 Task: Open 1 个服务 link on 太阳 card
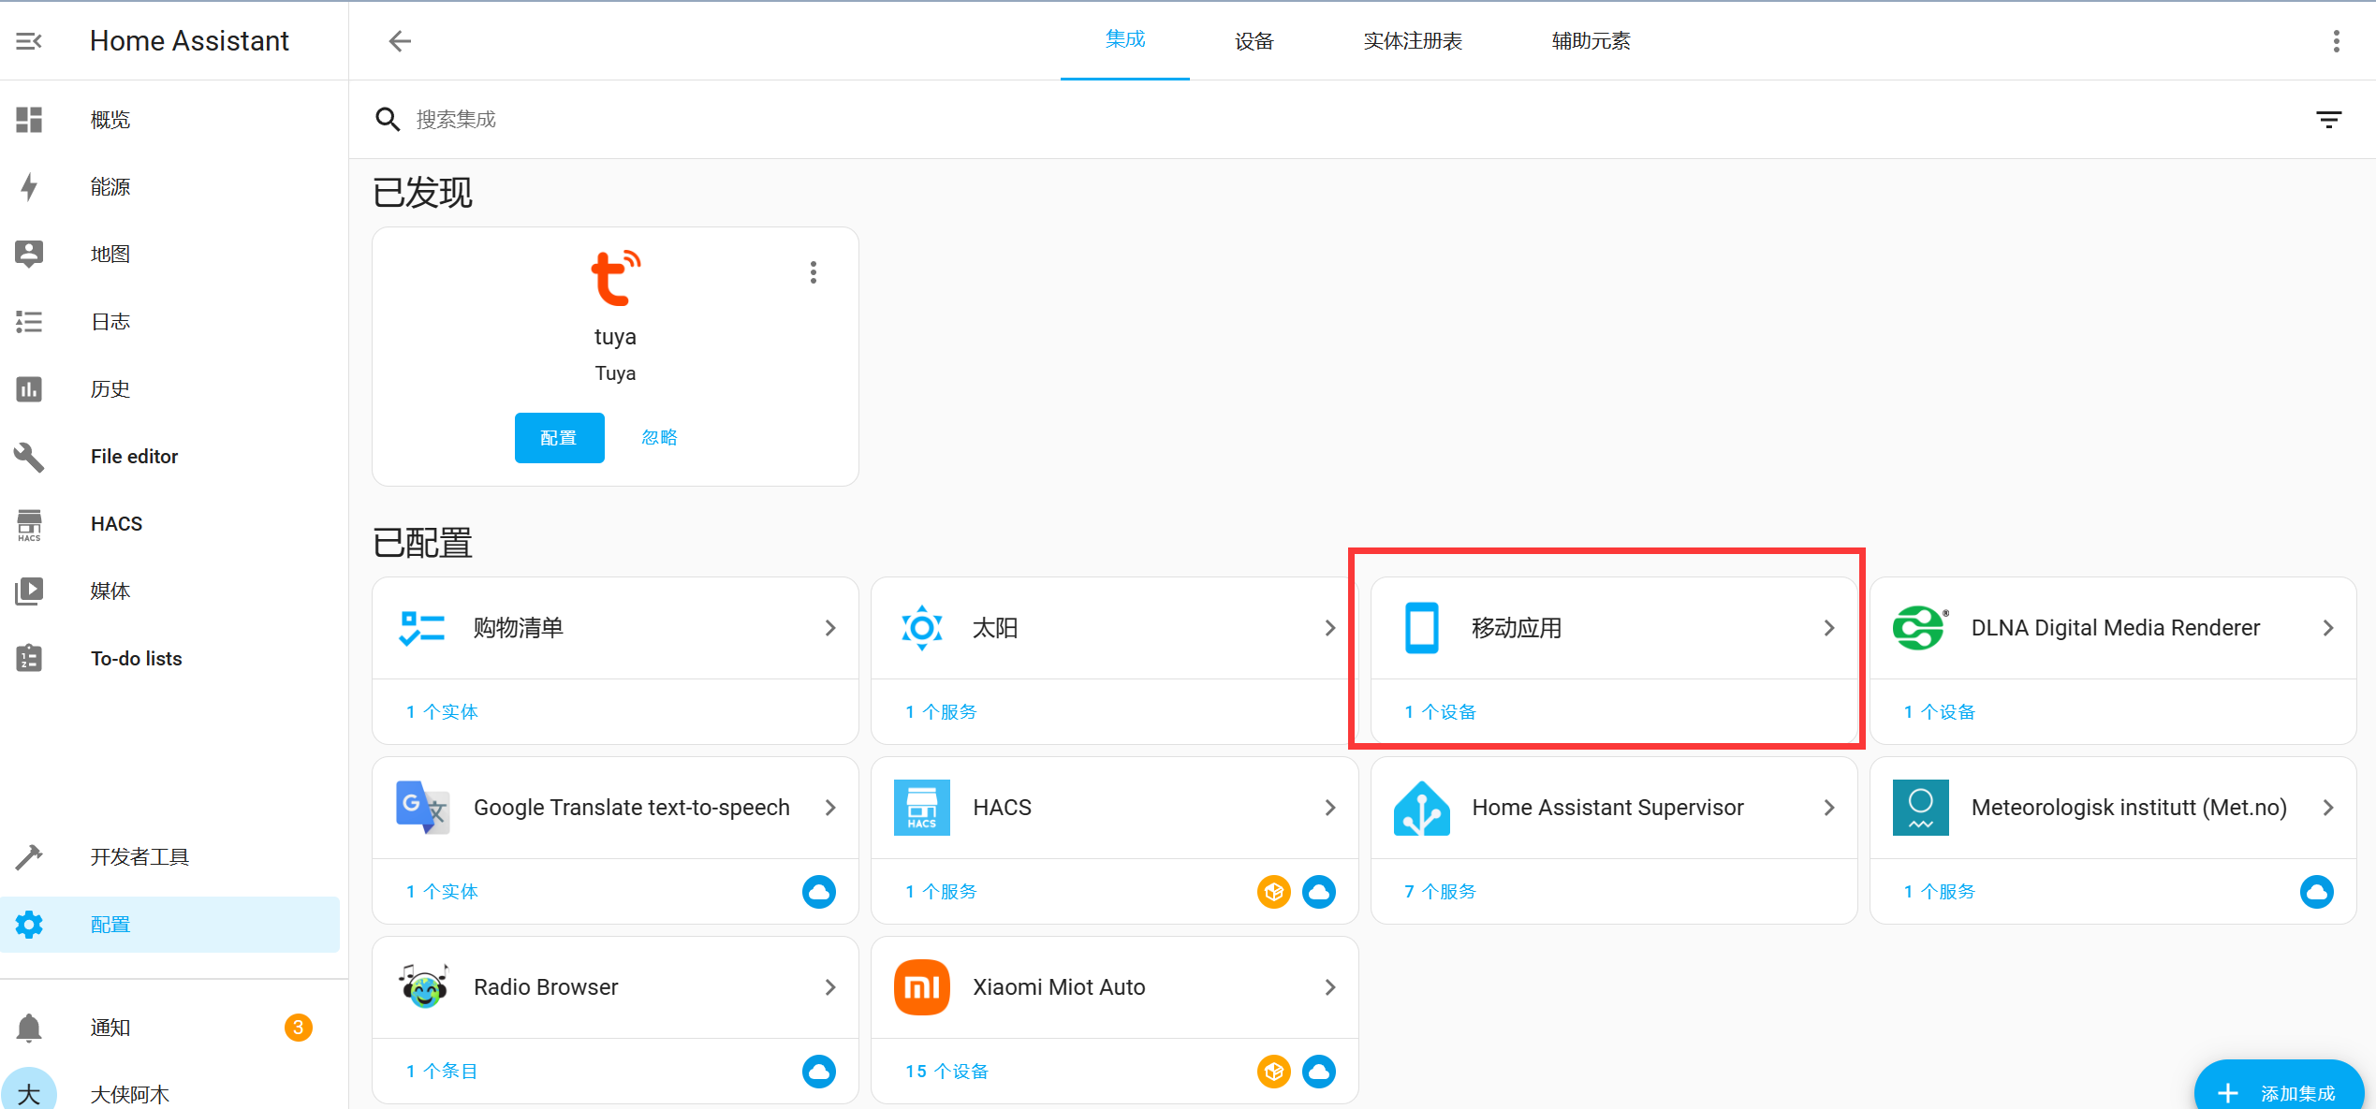click(x=941, y=712)
